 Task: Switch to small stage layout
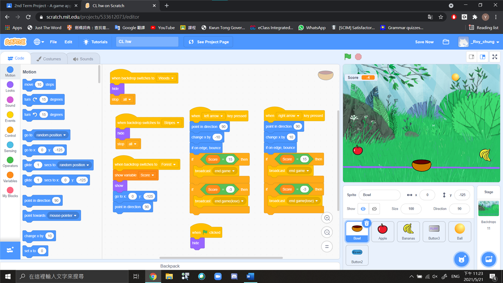(x=472, y=57)
